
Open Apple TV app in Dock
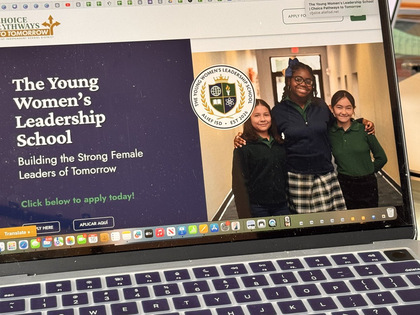(149, 233)
